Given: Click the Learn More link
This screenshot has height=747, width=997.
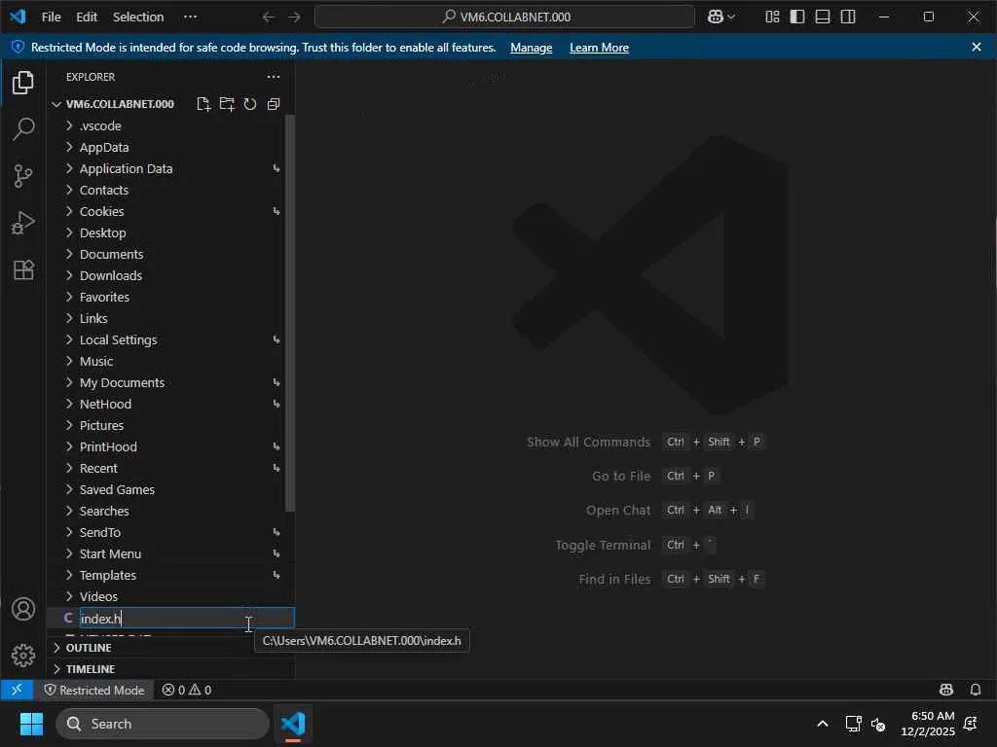Looking at the screenshot, I should pos(599,48).
